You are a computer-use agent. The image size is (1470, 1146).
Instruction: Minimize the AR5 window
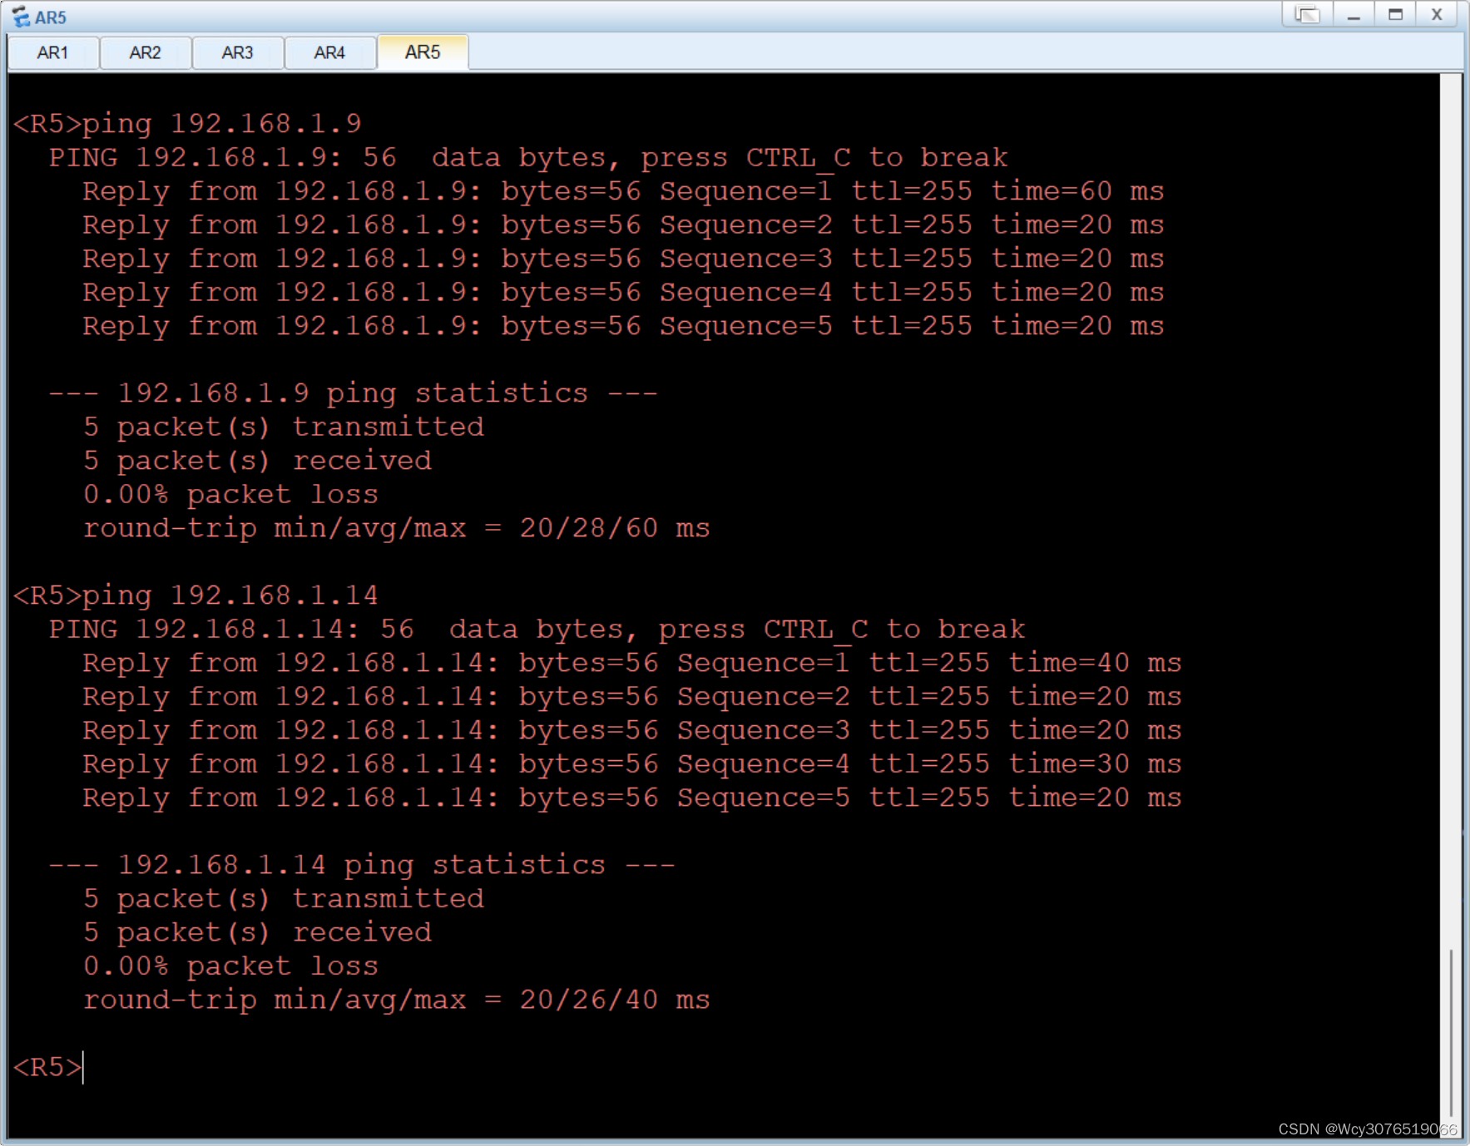(1354, 14)
